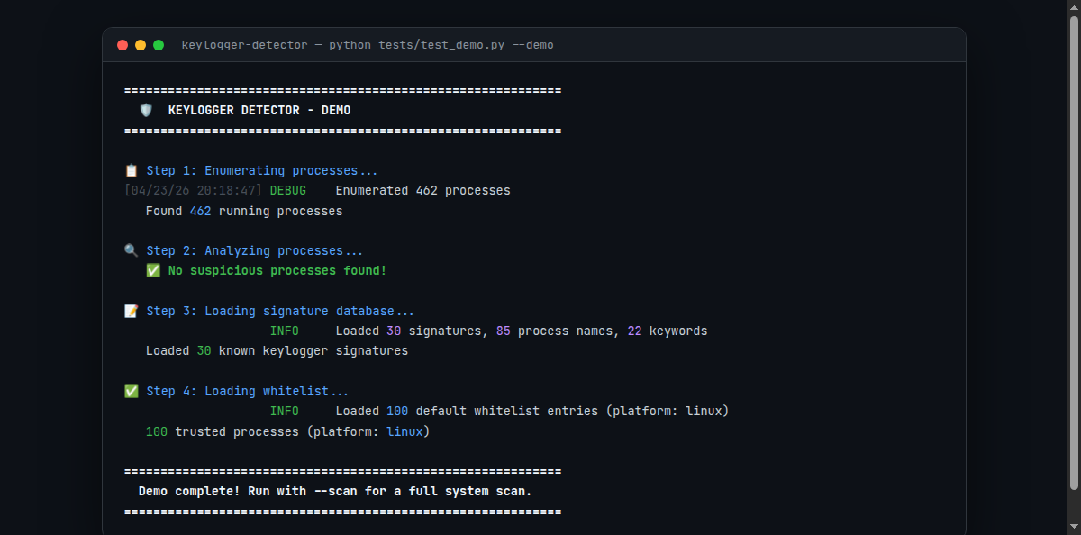The height and width of the screenshot is (535, 1081).
Task: Minimize the terminal with the yellow button
Action: pyautogui.click(x=141, y=45)
